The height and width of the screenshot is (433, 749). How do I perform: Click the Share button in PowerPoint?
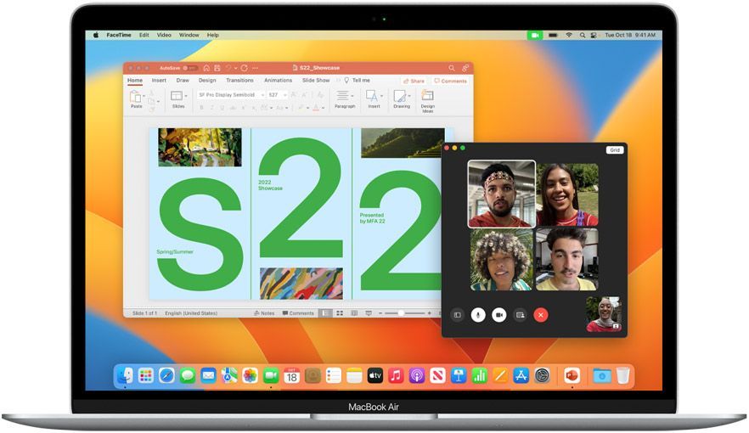[x=414, y=82]
